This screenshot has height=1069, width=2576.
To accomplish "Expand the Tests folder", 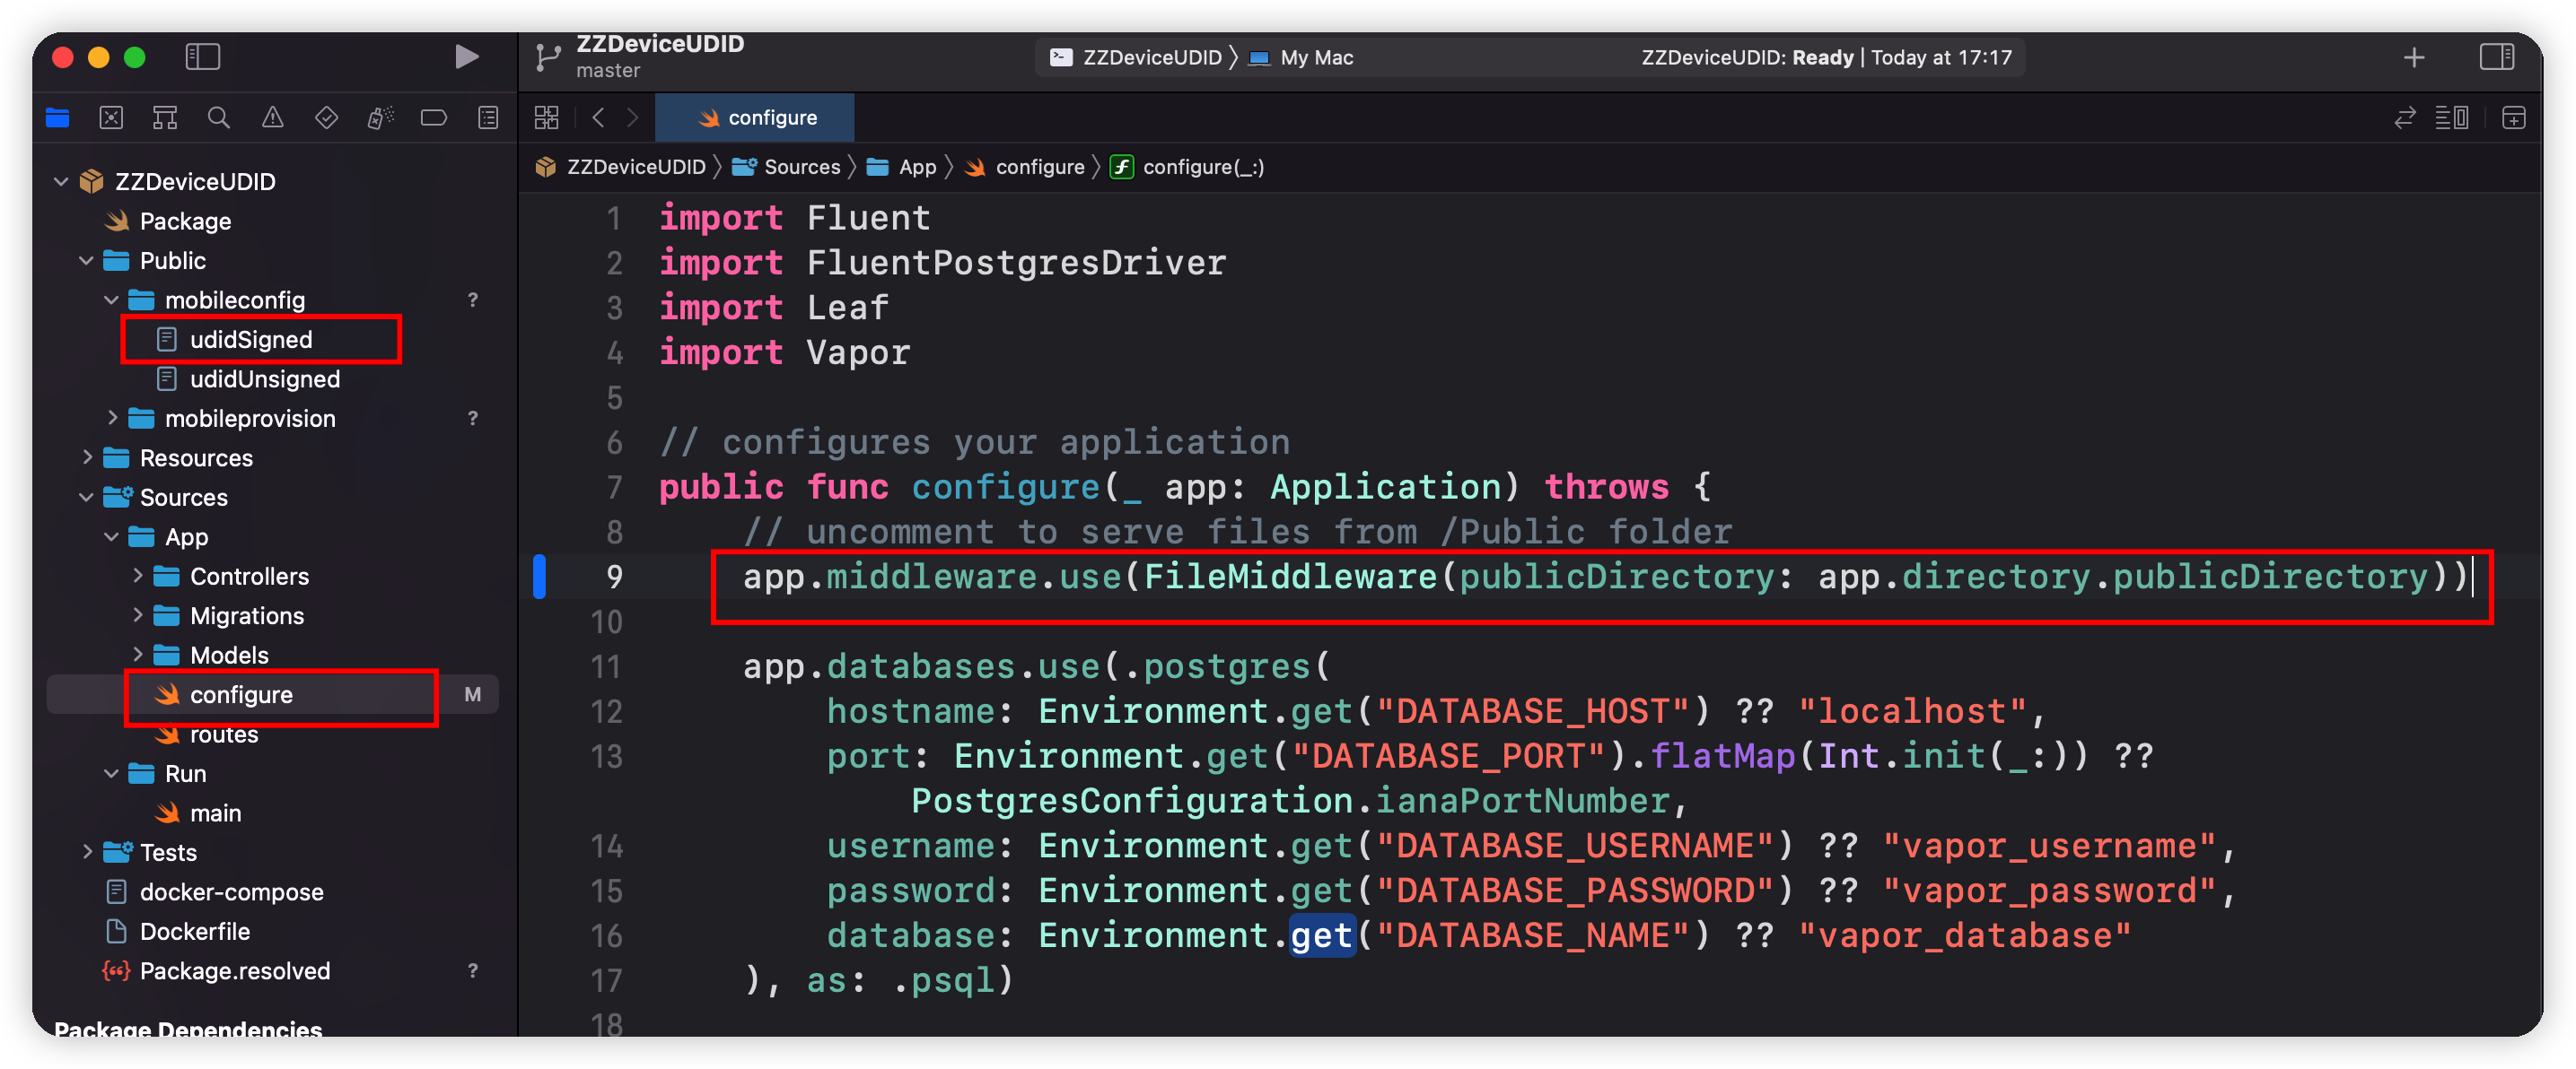I will (x=87, y=852).
